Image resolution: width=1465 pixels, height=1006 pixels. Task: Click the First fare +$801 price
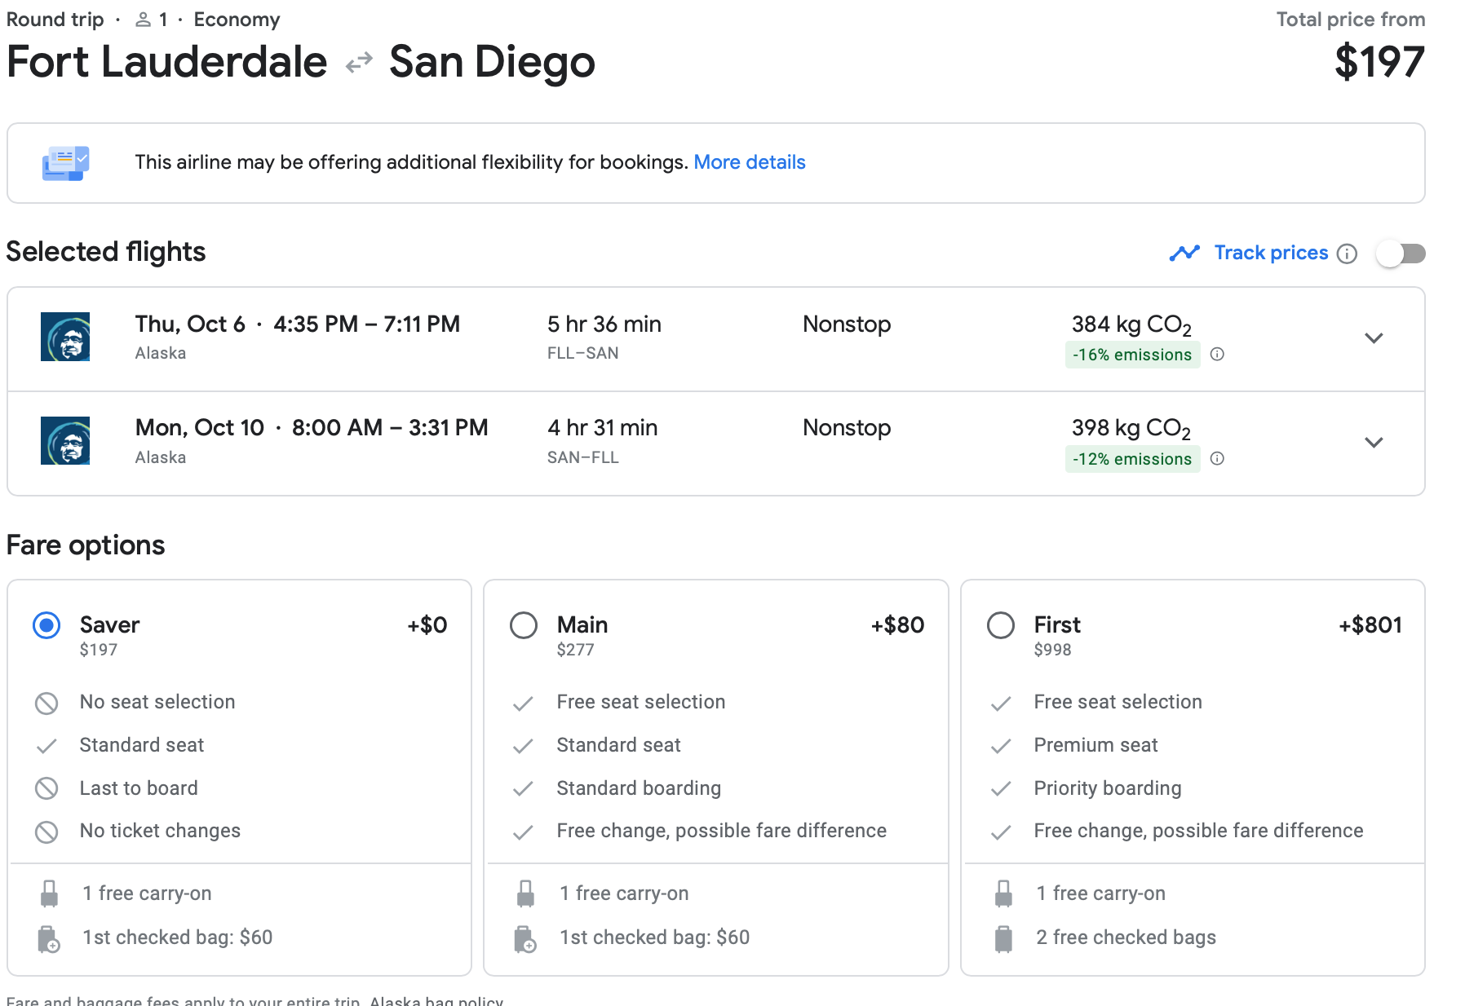pos(1370,625)
